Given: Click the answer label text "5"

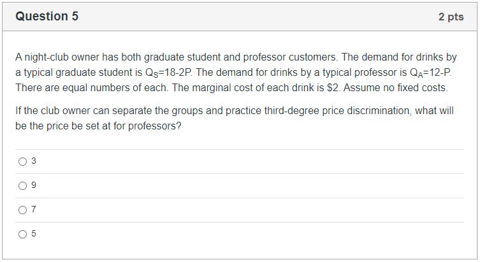Looking at the screenshot, I should point(34,234).
